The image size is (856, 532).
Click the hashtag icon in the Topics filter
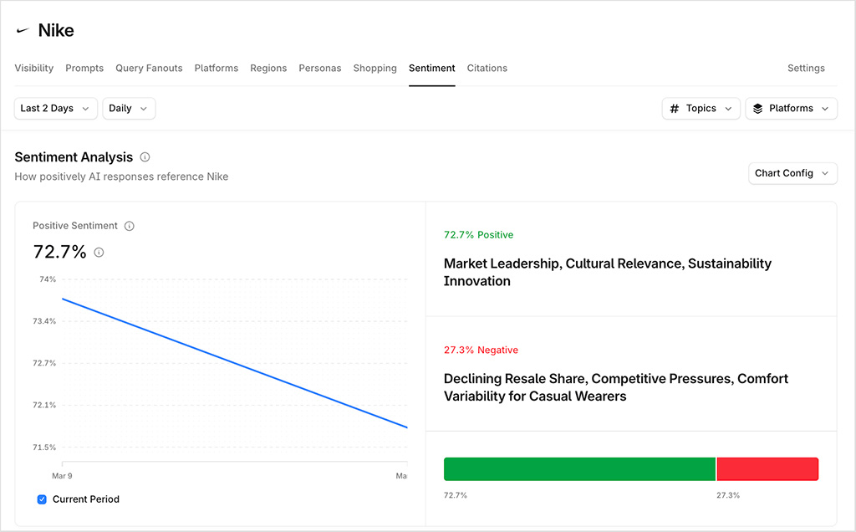[x=676, y=108]
